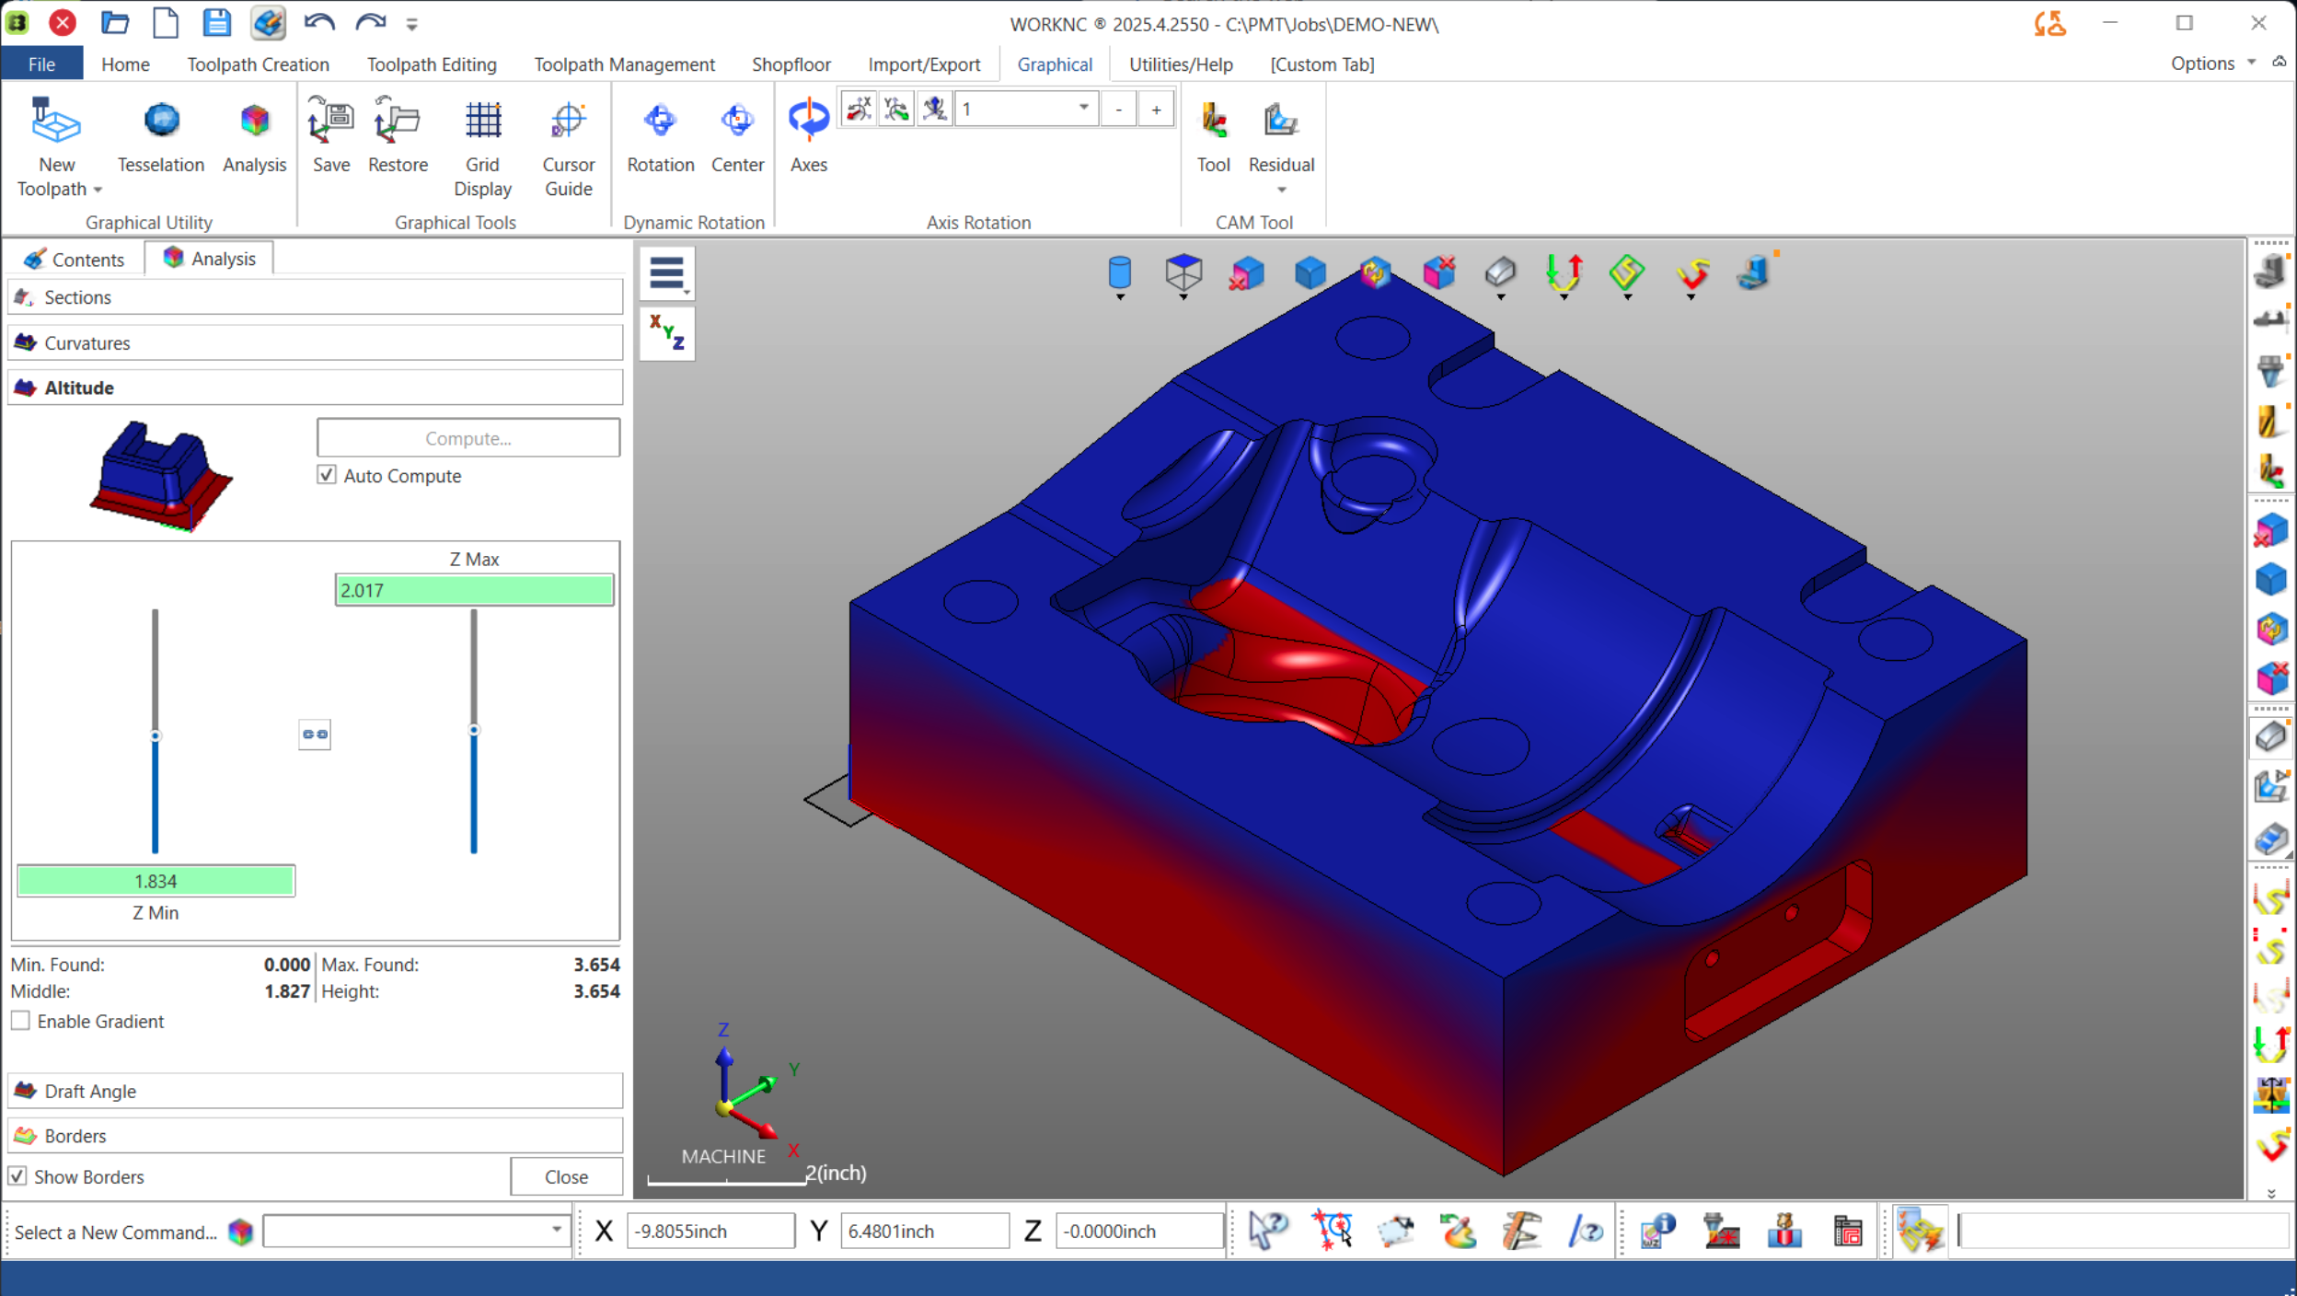Open the Shopfloor tab
The image size is (2297, 1296).
pyautogui.click(x=791, y=64)
